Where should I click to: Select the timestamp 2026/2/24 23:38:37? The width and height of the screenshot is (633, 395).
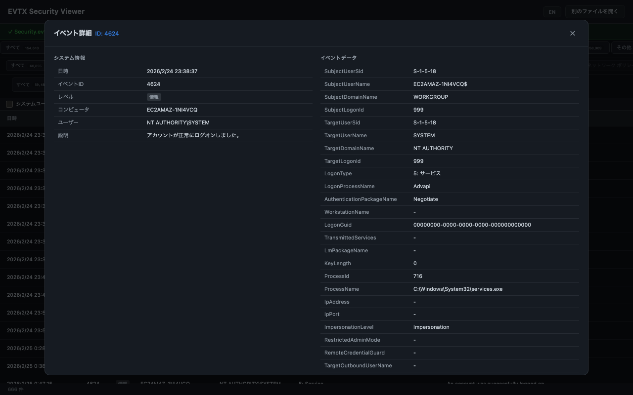[x=172, y=71]
